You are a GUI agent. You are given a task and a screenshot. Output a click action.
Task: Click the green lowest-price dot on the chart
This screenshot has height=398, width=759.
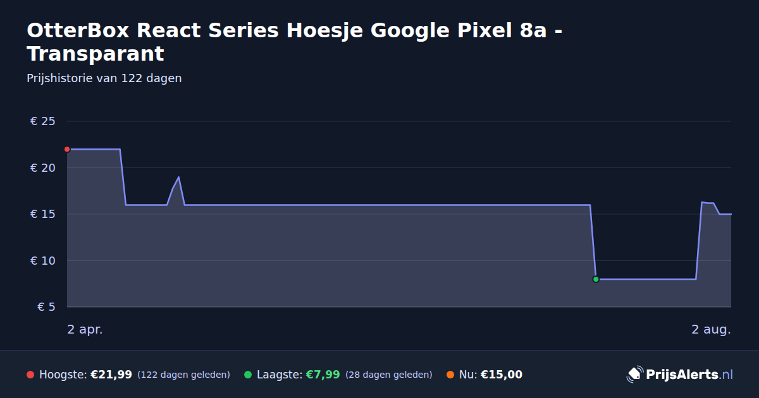pos(596,279)
